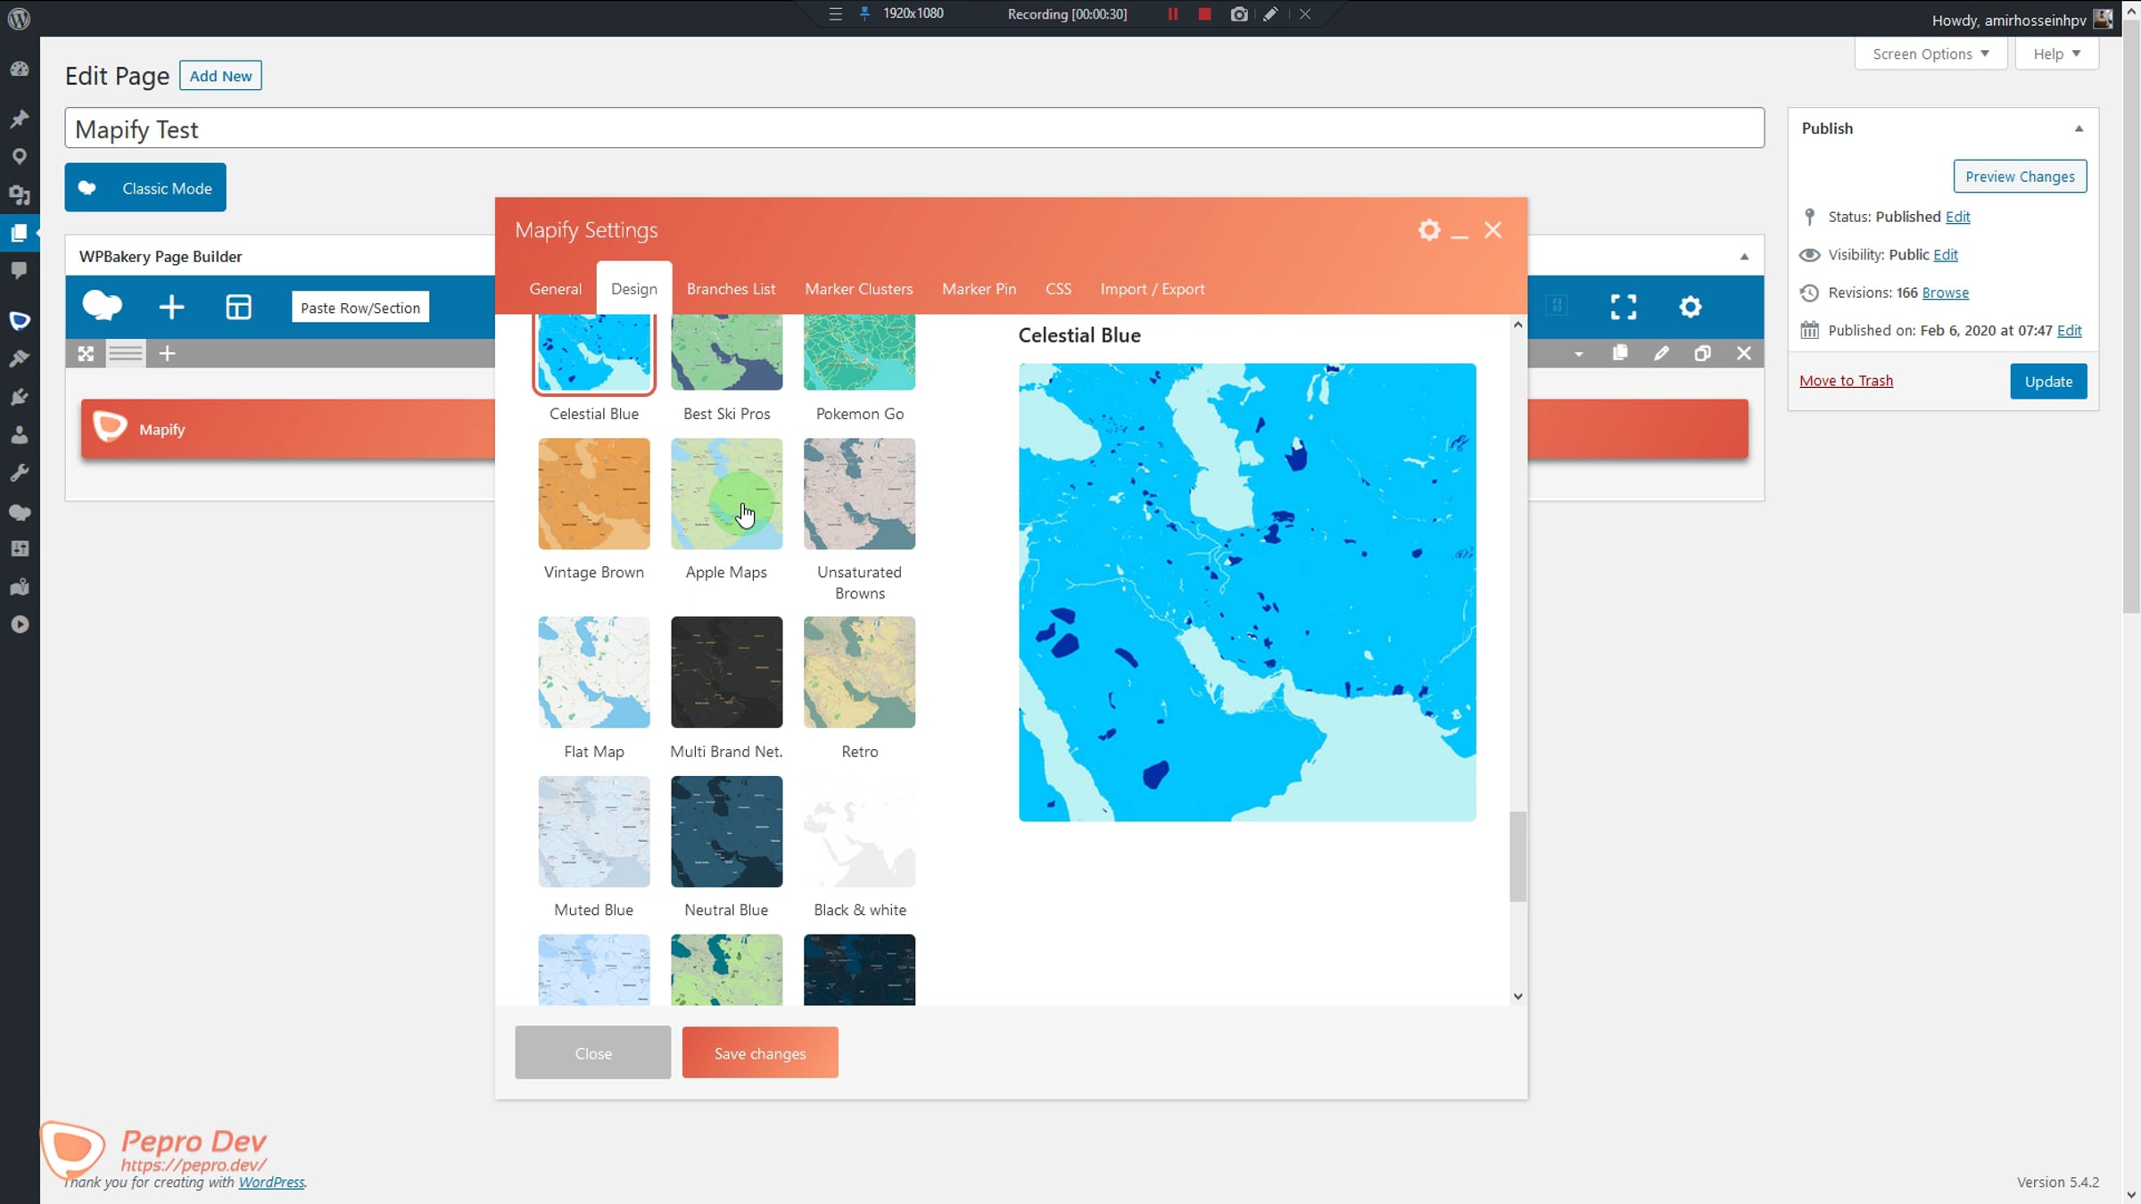
Task: Take a screenshot with the camera icon
Action: [x=1239, y=14]
